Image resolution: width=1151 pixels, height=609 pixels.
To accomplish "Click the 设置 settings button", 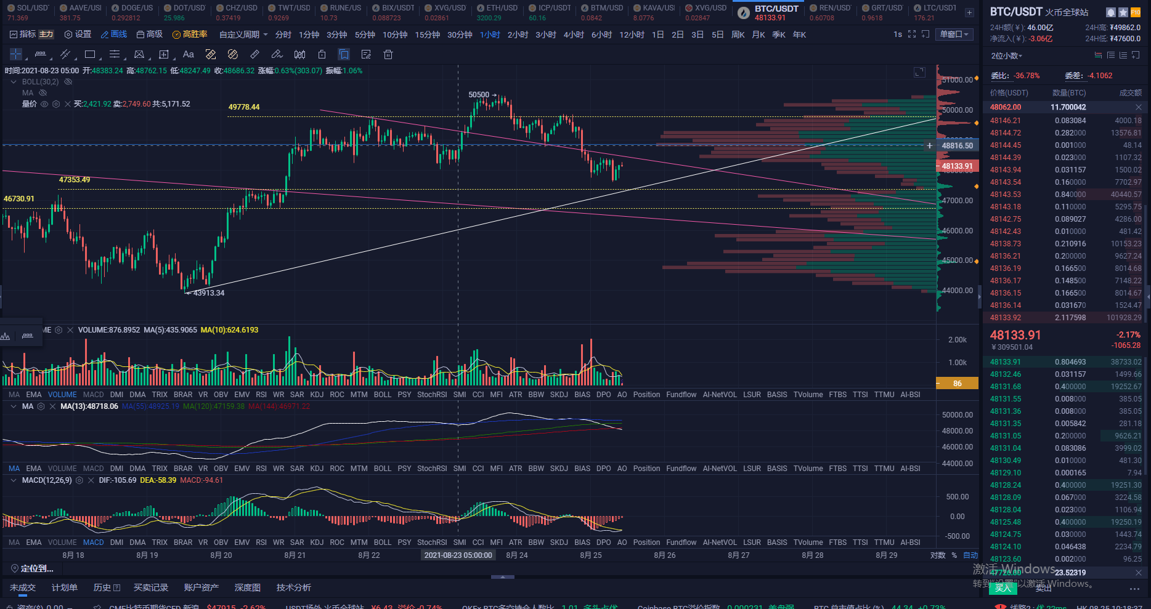I will 78,34.
